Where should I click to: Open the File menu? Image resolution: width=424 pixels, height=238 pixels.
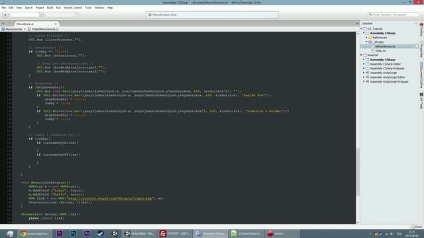(3, 7)
